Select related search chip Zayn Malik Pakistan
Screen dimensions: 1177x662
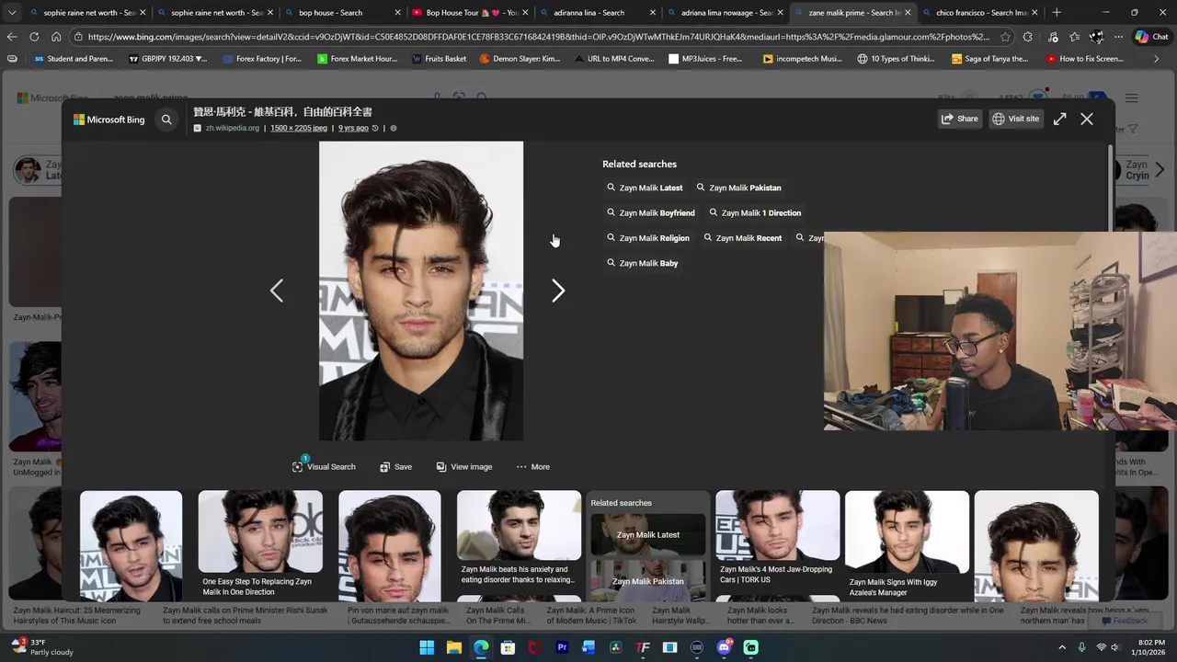(738, 188)
